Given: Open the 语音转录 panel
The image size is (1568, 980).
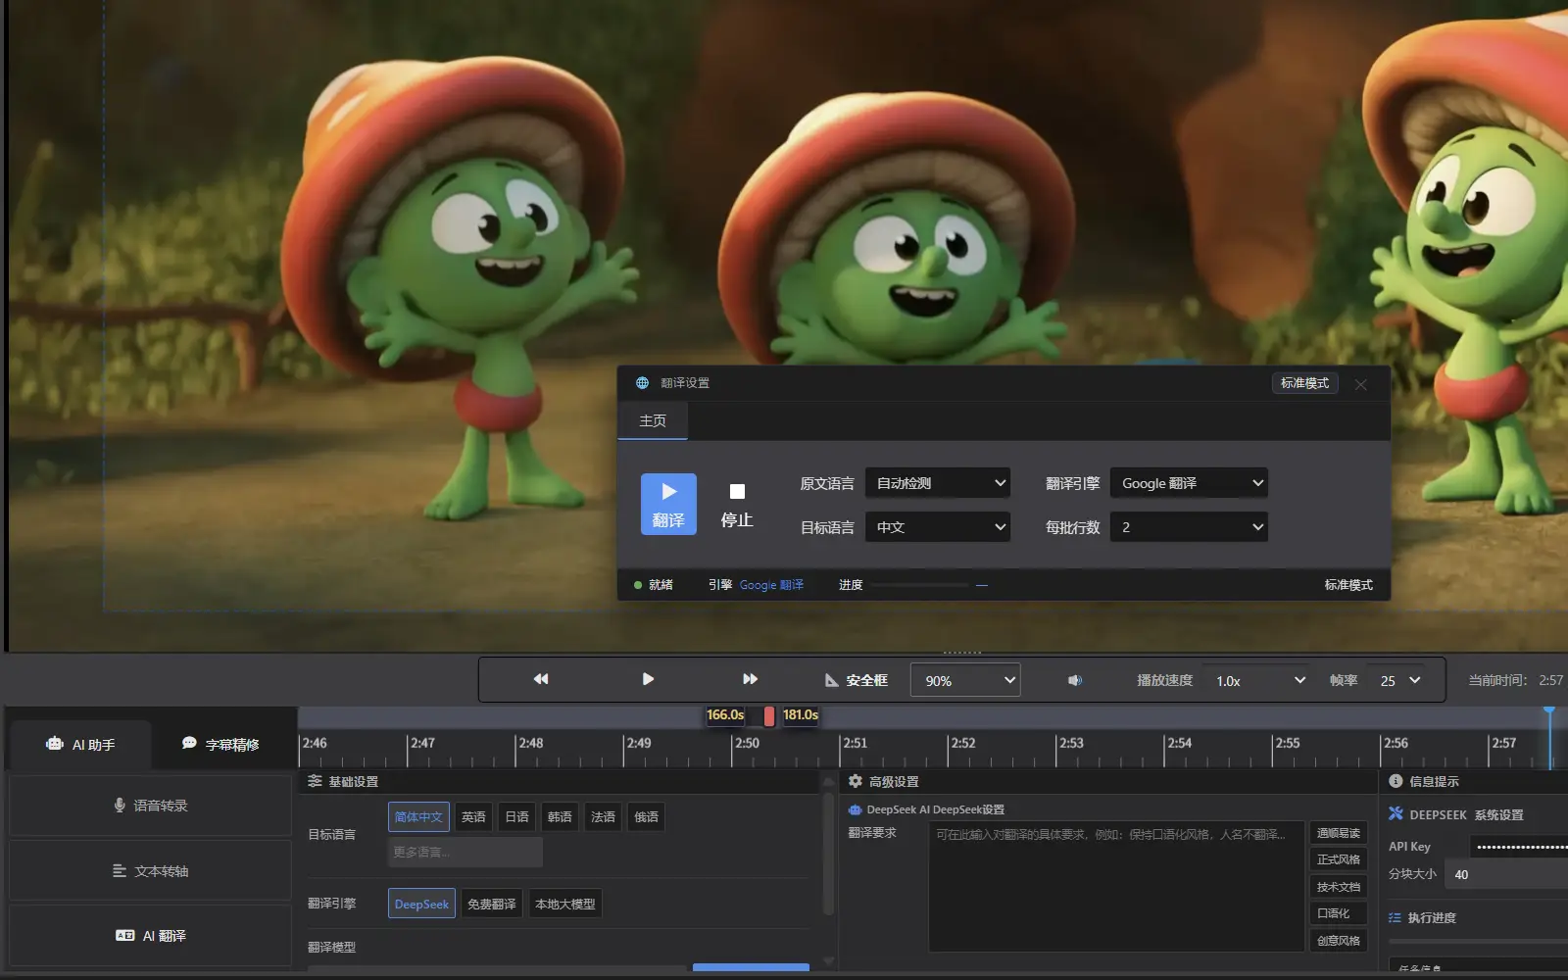Looking at the screenshot, I should (151, 806).
